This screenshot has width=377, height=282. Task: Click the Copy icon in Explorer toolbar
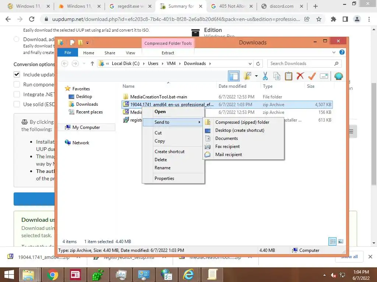tap(277, 76)
